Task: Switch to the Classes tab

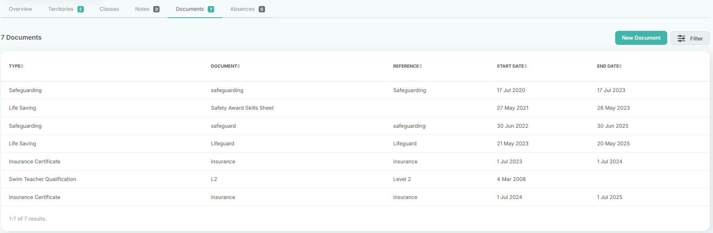Action: (x=109, y=9)
